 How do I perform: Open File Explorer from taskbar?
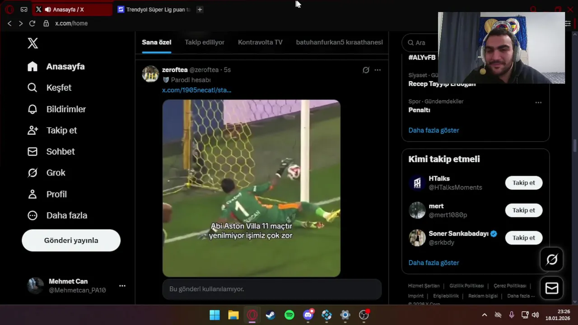pyautogui.click(x=233, y=315)
